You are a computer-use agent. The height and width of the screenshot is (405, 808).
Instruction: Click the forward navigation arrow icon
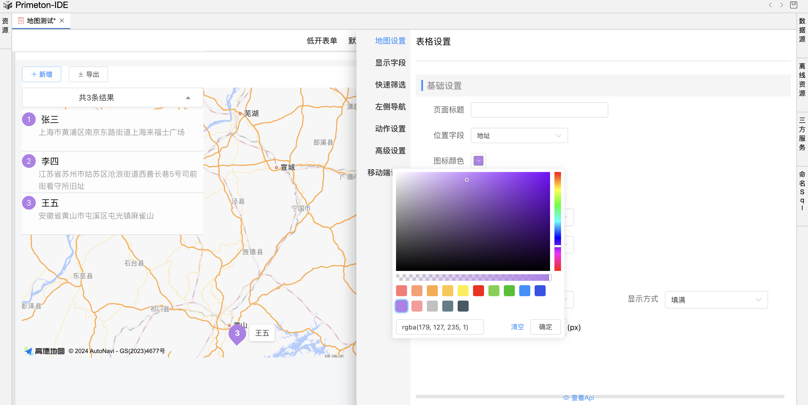tap(782, 5)
